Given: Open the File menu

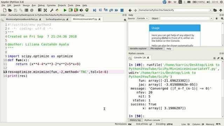Looking at the screenshot, I should click(3, 5).
